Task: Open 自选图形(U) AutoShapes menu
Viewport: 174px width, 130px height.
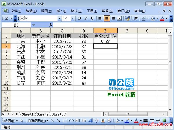Action: point(38,121)
